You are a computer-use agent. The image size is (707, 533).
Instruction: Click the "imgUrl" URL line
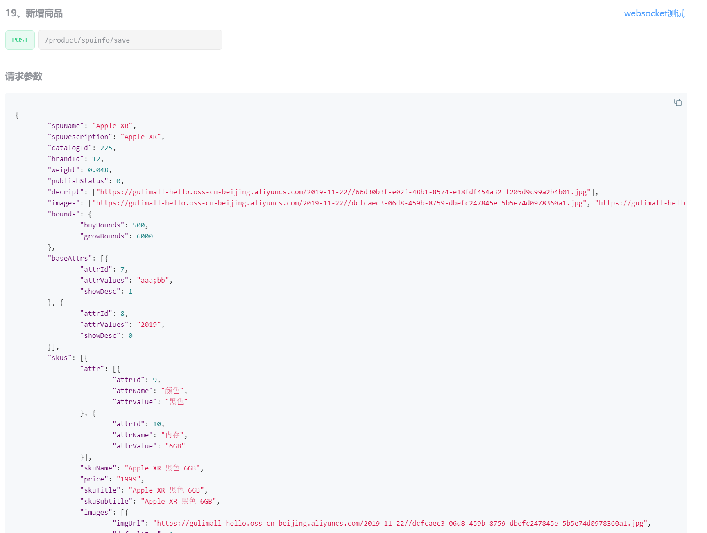coord(382,524)
